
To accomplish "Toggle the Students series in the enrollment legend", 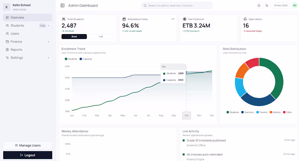I will 71,59.
